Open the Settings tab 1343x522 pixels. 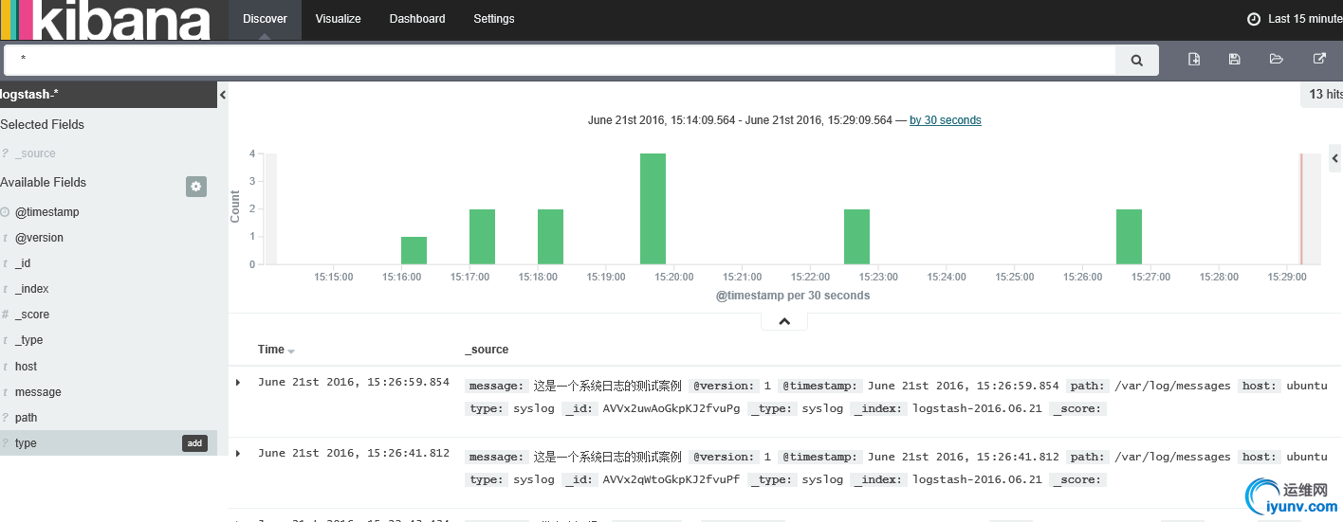pyautogui.click(x=494, y=19)
